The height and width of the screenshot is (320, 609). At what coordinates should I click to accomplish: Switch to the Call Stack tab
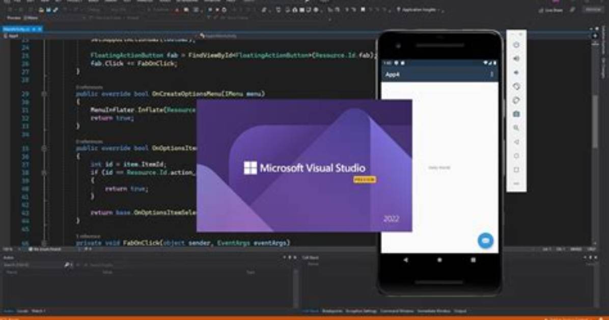(310, 311)
